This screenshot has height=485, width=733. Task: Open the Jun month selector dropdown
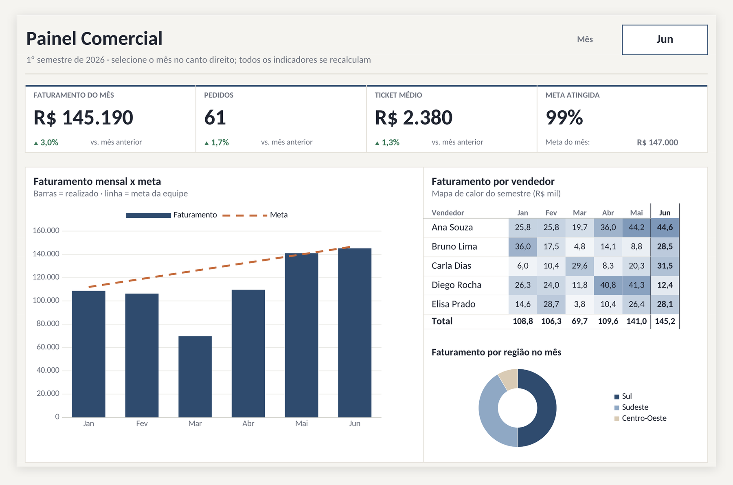coord(665,40)
